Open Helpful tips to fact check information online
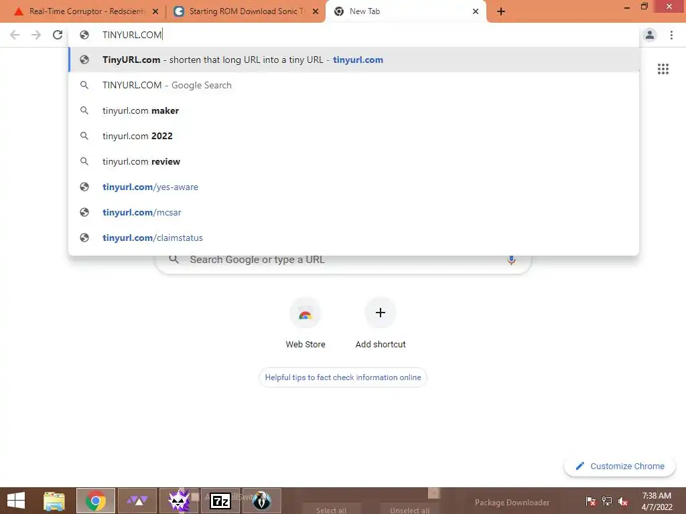The width and height of the screenshot is (686, 514). click(343, 377)
